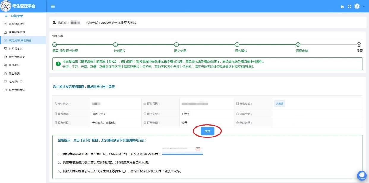Toggle fullscreen with the expand icon
The height and width of the screenshot is (183, 369).
349,7
